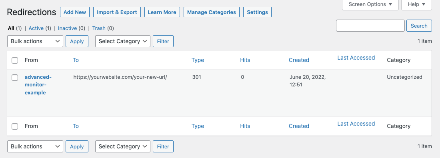Click the top Filter button
The height and width of the screenshot is (158, 440).
(x=163, y=41)
